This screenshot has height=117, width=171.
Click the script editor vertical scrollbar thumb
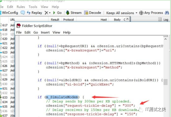(x=166, y=82)
